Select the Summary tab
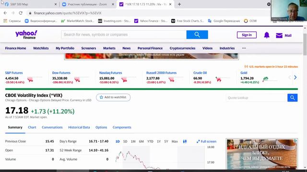This screenshot has width=307, height=172. click(x=15, y=128)
